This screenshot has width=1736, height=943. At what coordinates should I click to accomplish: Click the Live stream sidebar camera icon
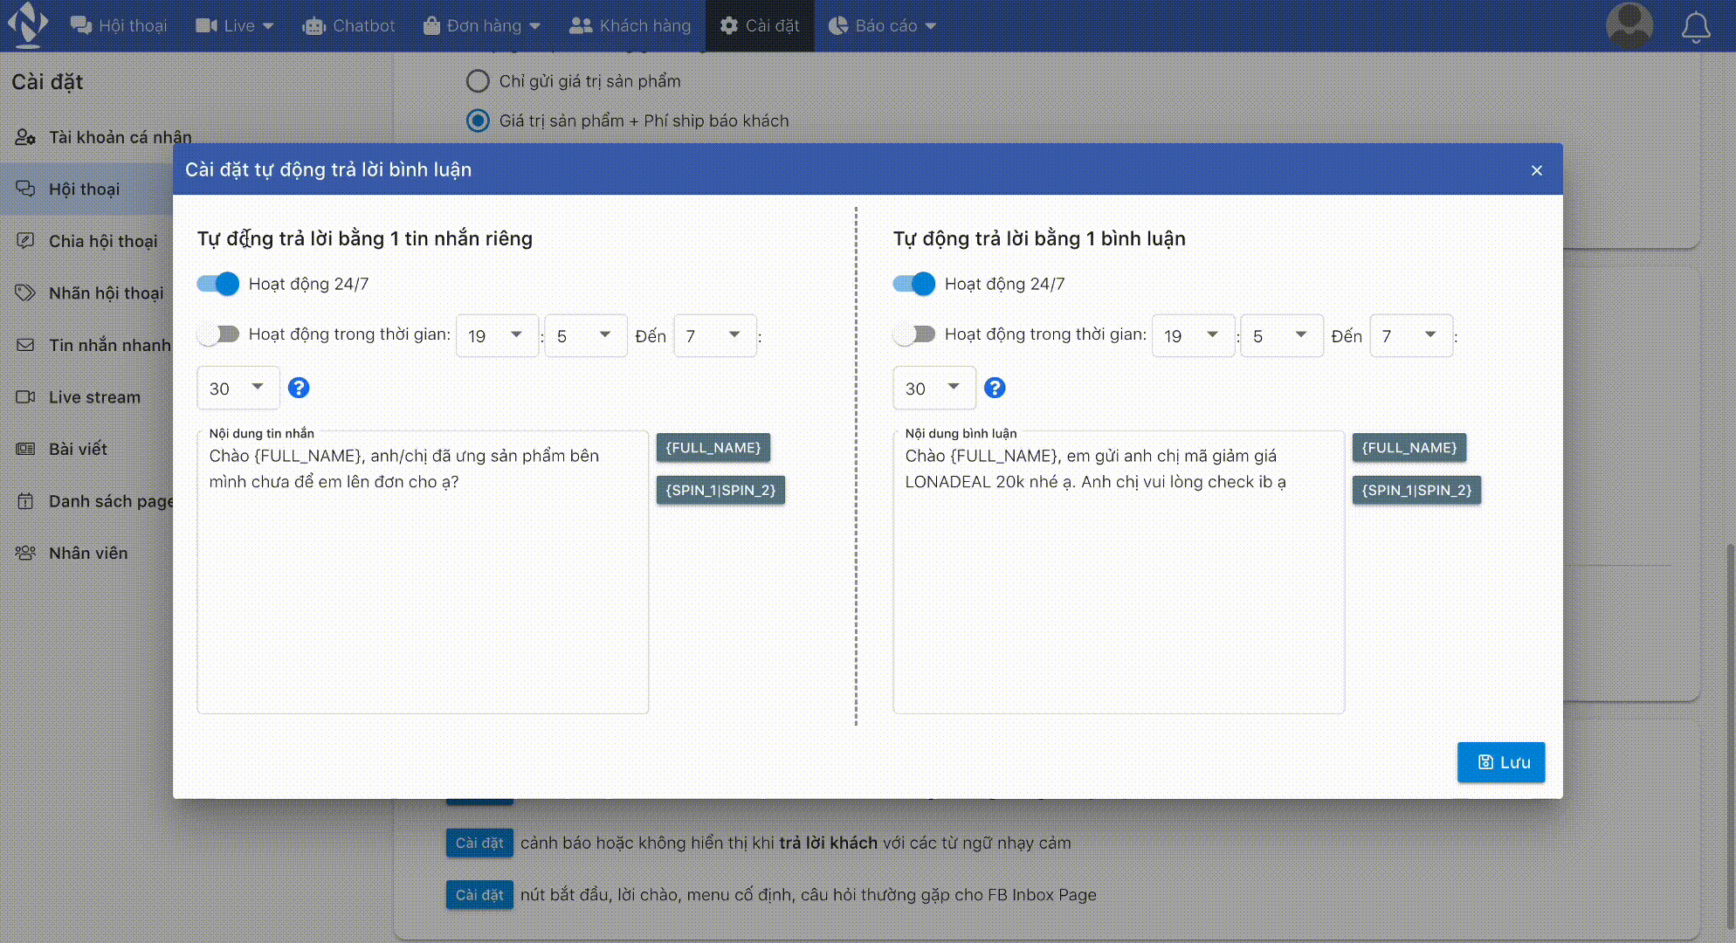click(25, 397)
